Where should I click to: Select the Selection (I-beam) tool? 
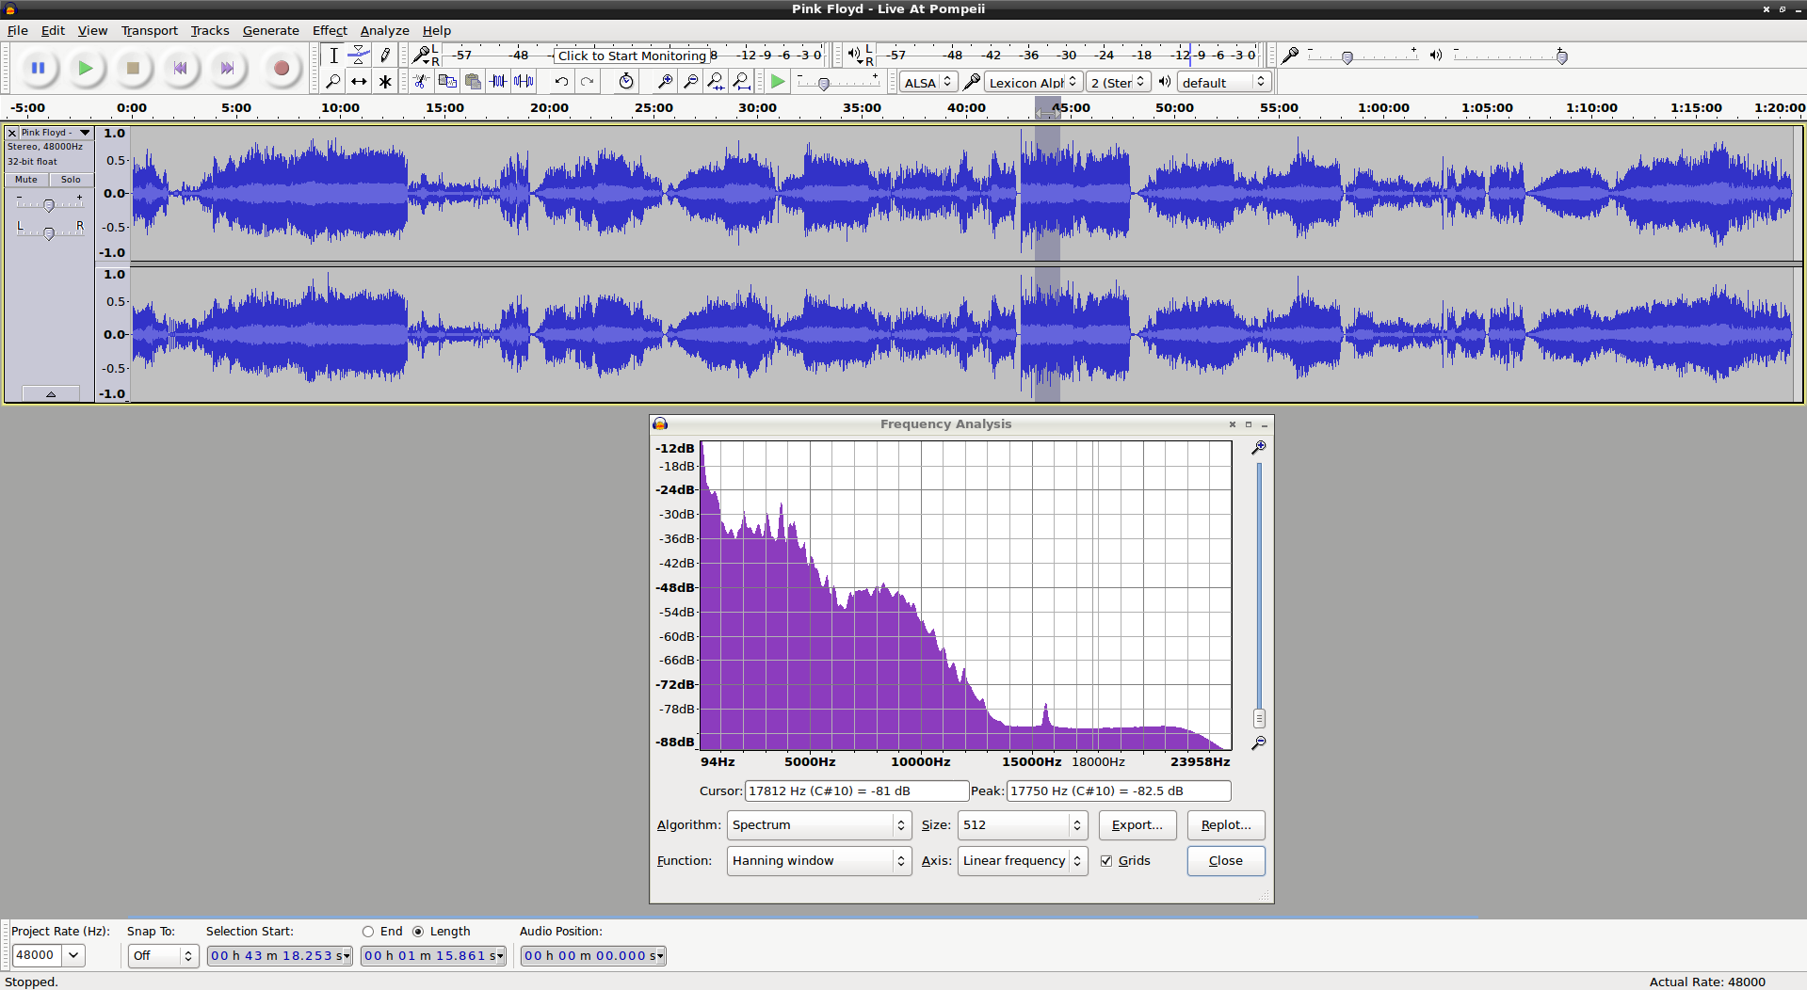(333, 56)
